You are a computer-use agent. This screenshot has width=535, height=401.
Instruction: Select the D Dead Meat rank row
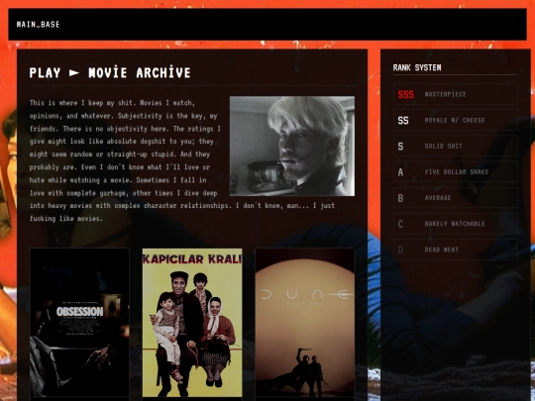pyautogui.click(x=456, y=250)
